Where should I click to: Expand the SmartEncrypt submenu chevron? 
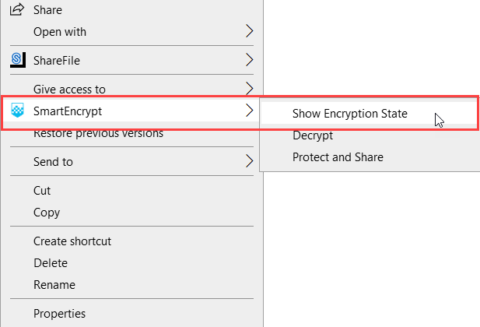[249, 111]
